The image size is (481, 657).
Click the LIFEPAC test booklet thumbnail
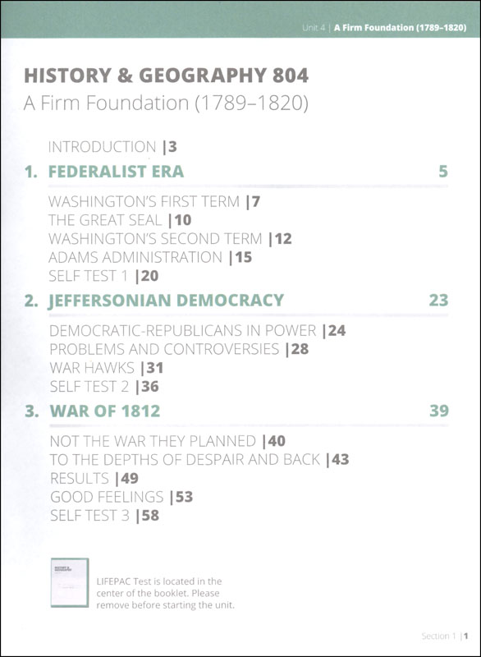[70, 582]
